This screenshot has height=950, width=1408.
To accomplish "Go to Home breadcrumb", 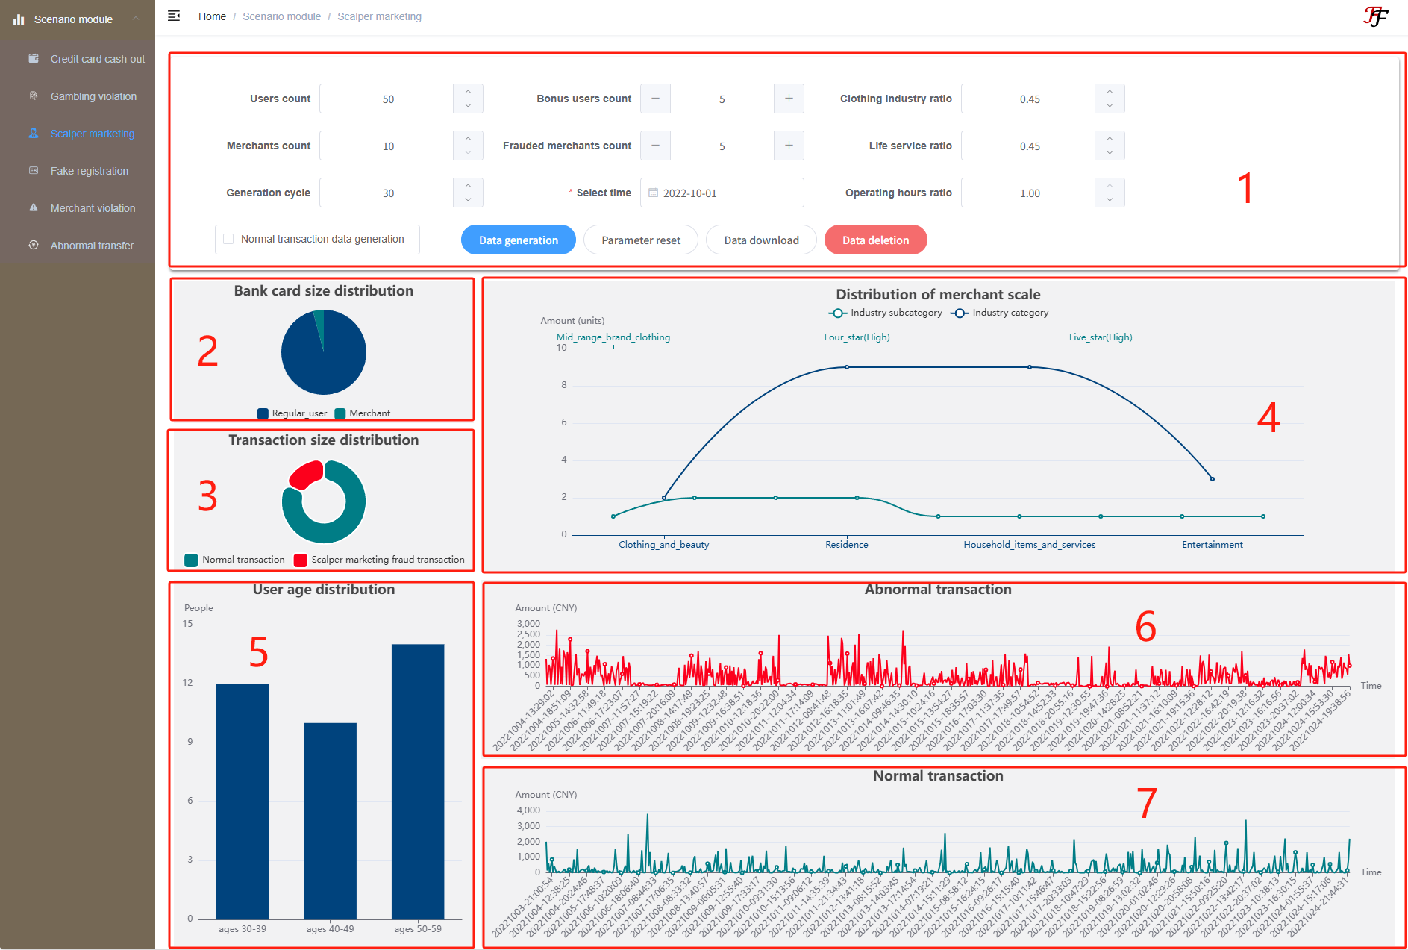I will coord(212,16).
